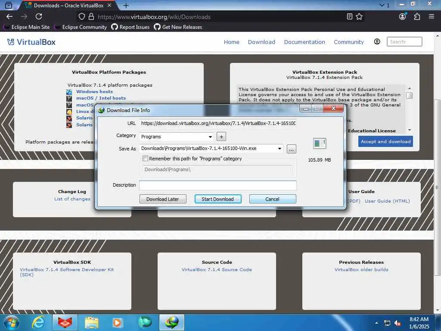Click the page vertical scrollbar

[x=438, y=187]
